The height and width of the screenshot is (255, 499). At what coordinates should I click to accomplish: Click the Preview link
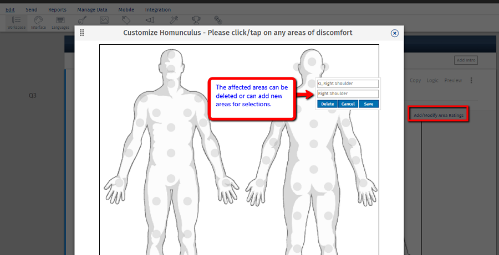click(453, 80)
